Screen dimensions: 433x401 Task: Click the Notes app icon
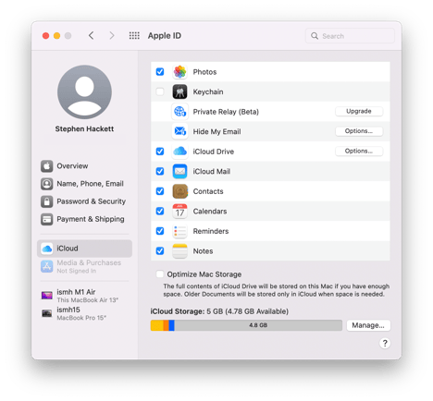[x=179, y=251]
